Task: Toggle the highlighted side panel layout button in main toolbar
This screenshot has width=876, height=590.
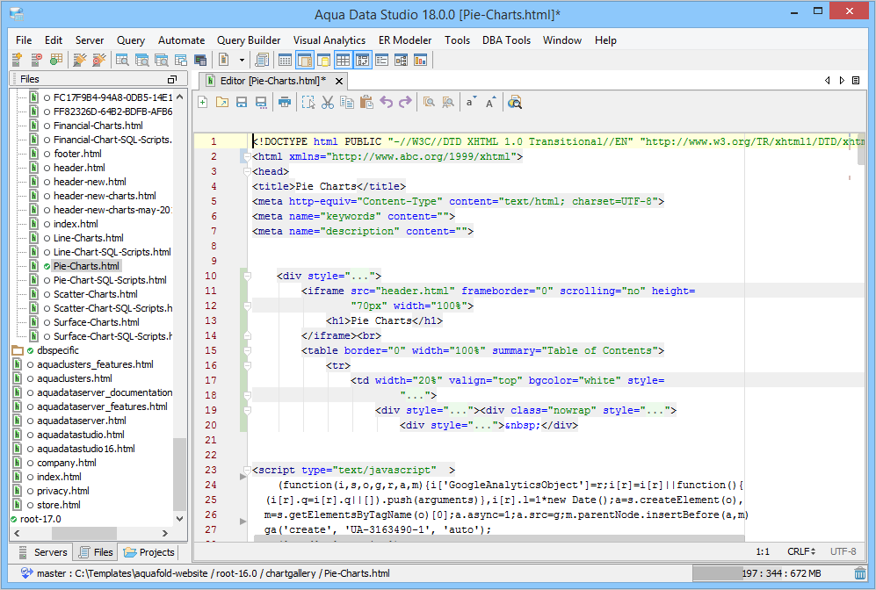Action: click(304, 60)
